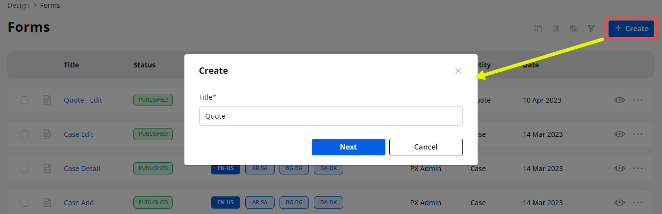Click the translate icon in toolbar
Viewport: 662px width, 214px height.
(574, 28)
